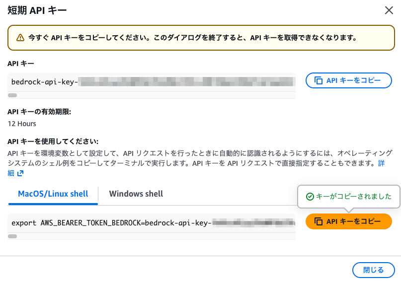Screen dimensions: 401x281
Task: Click the green checkmark icon in the tooltip
Action: pyautogui.click(x=310, y=197)
